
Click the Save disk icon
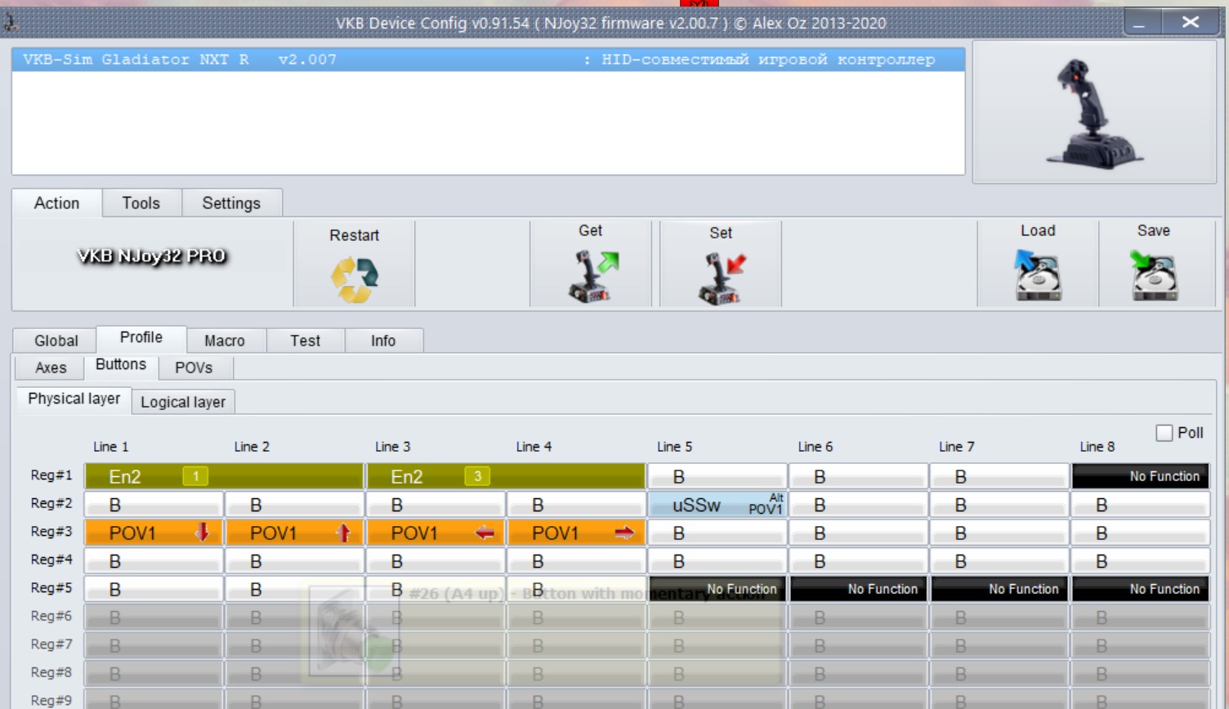click(x=1153, y=277)
